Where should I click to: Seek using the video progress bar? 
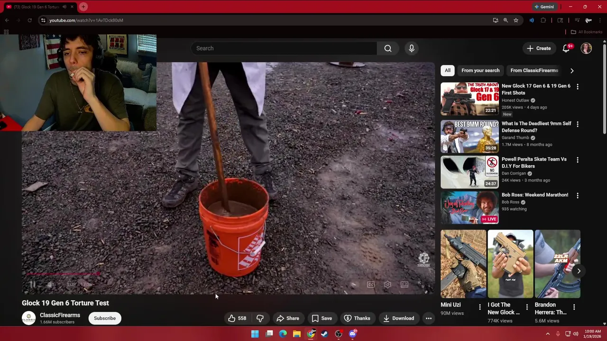pos(228,274)
